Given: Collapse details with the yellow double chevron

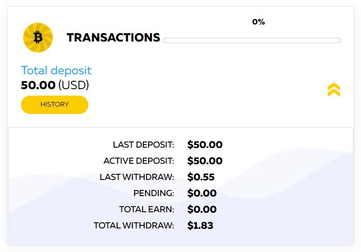Looking at the screenshot, I should tap(334, 90).
